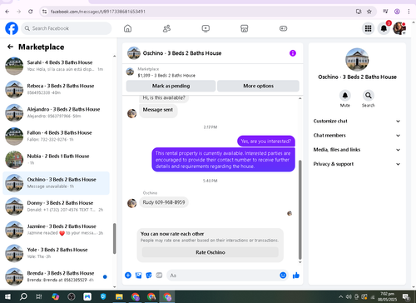
Task: Open Alejandro 3 Beds 2 Baths conversation
Action: (56, 112)
